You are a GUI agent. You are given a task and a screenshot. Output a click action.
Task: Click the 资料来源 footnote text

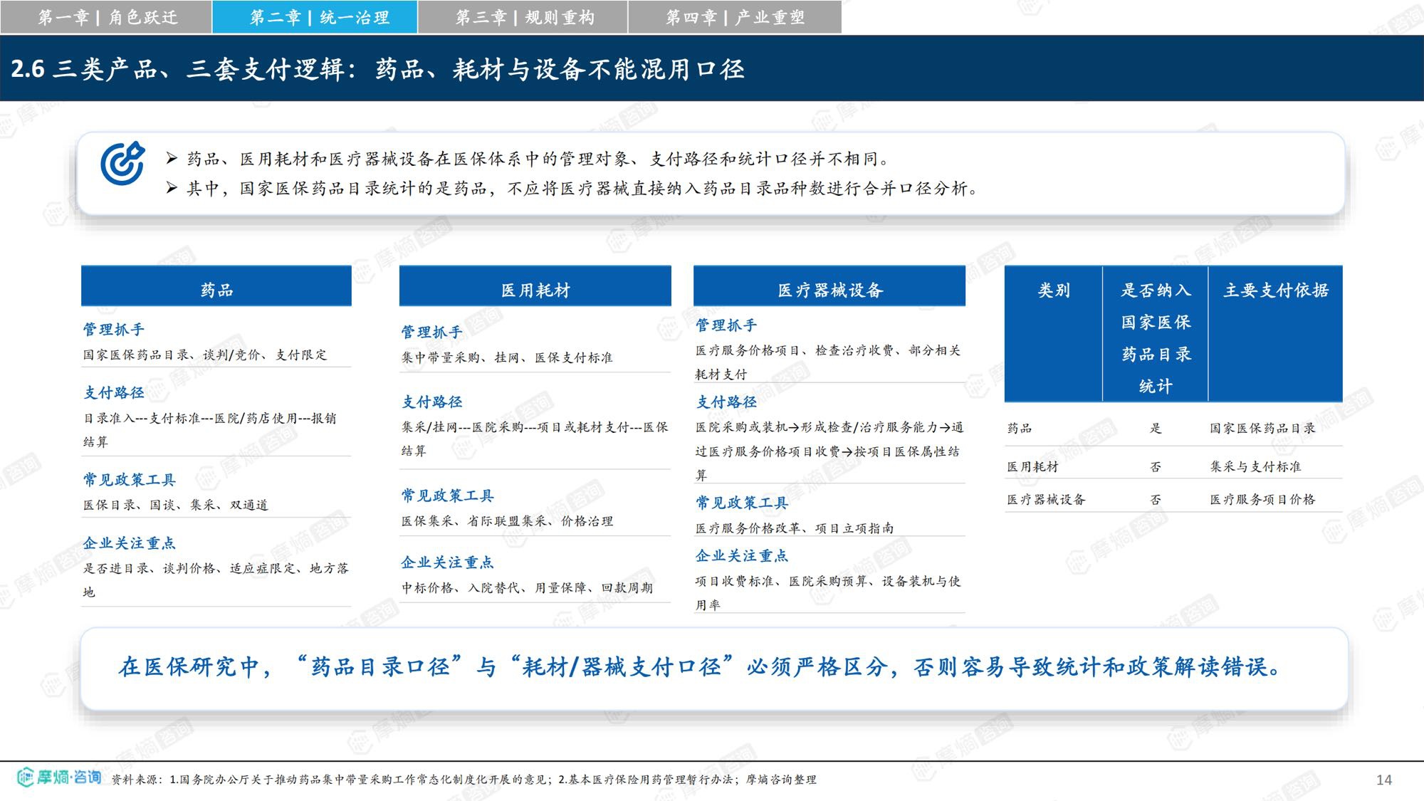click(x=464, y=780)
